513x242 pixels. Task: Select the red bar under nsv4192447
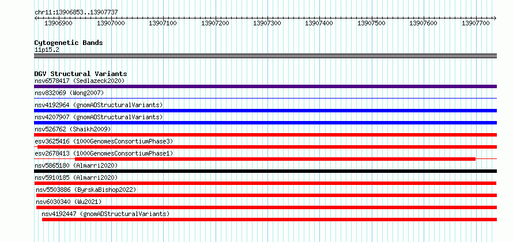click(269, 220)
